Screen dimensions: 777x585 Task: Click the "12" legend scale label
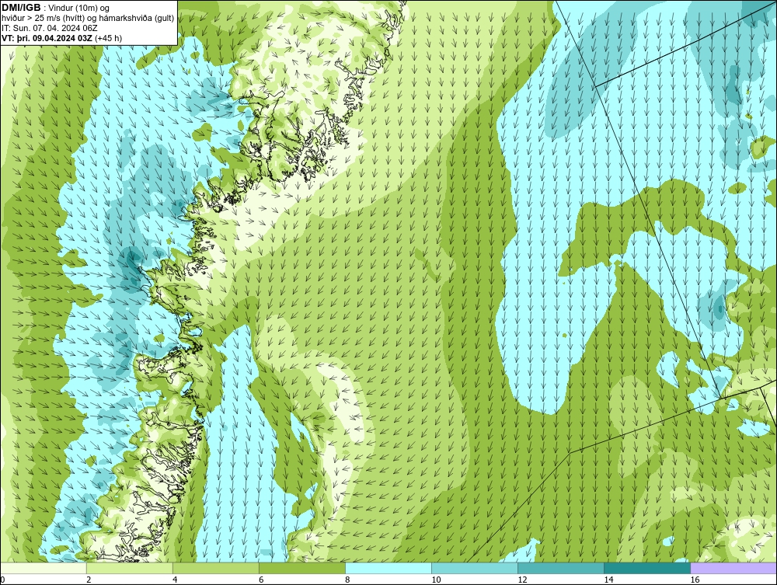tap(522, 580)
